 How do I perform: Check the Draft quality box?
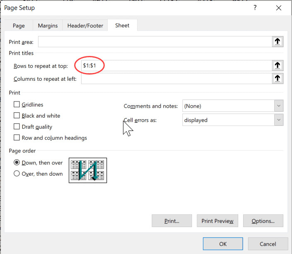(x=17, y=127)
